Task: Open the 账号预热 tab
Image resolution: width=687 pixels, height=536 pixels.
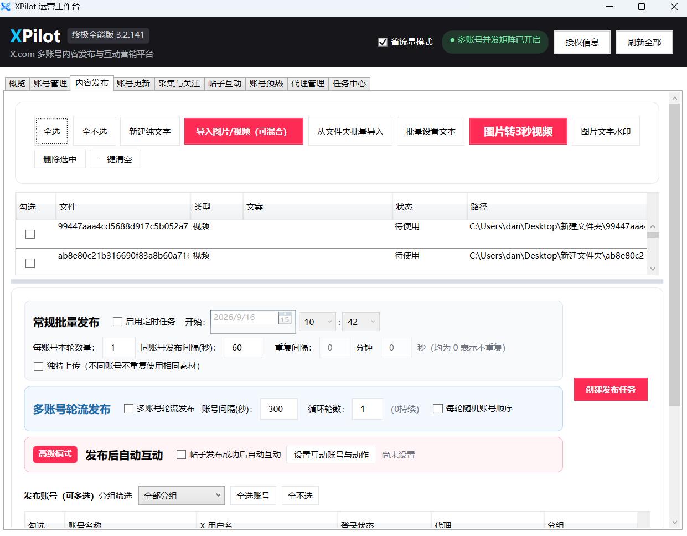Action: (x=266, y=84)
